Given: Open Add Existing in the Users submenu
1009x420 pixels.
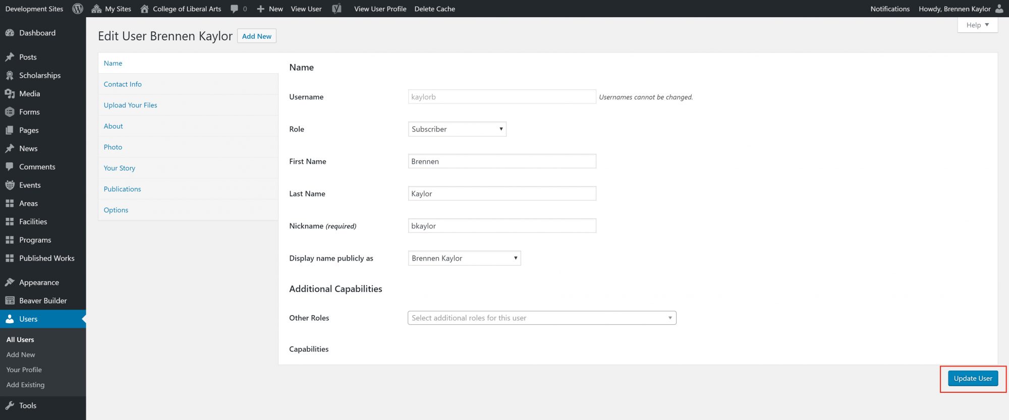Looking at the screenshot, I should pos(25,385).
